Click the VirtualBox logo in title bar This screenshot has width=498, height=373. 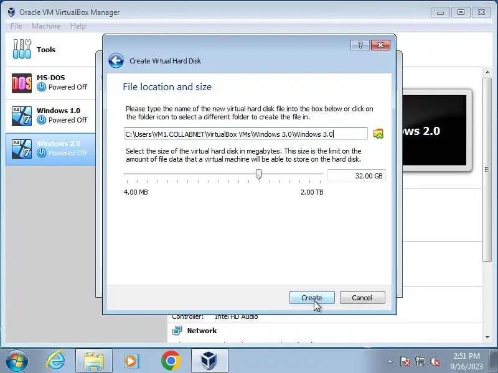click(x=11, y=12)
